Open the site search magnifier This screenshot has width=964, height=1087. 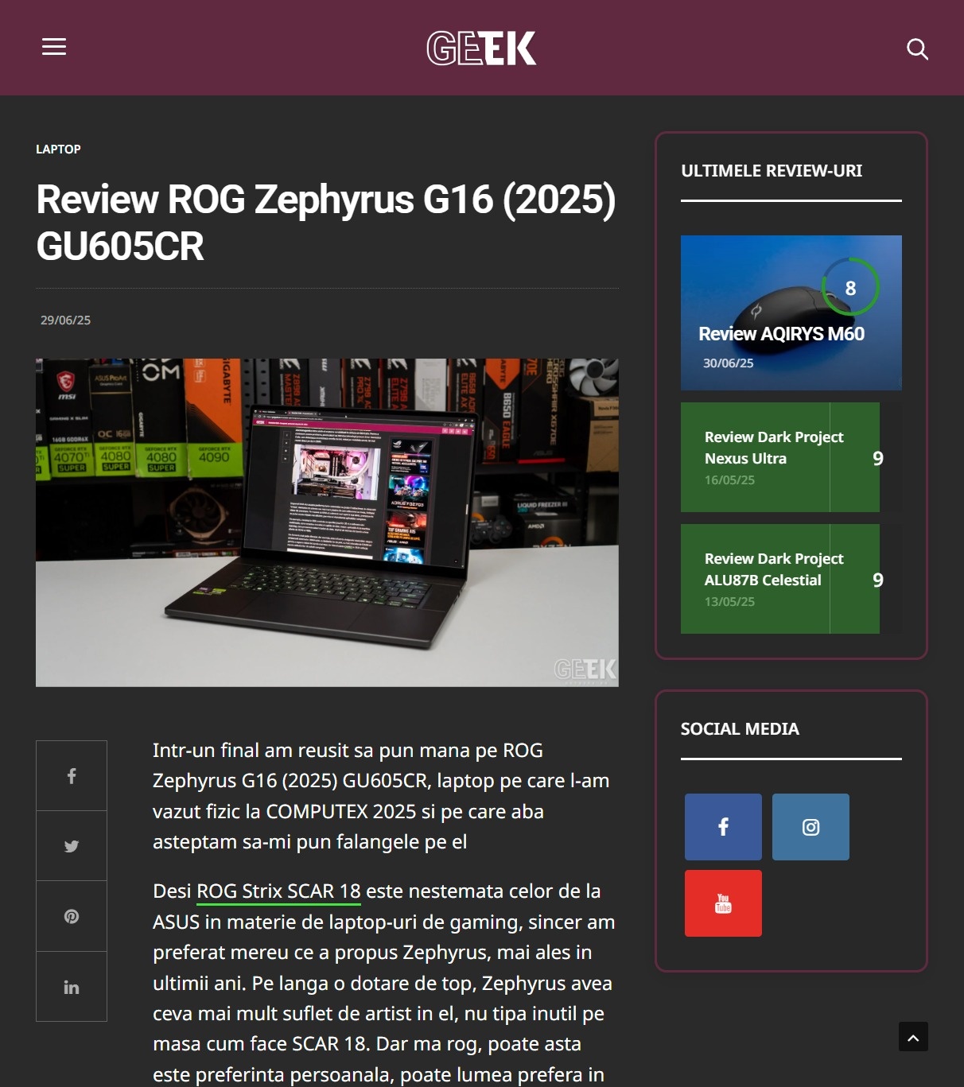tap(917, 49)
